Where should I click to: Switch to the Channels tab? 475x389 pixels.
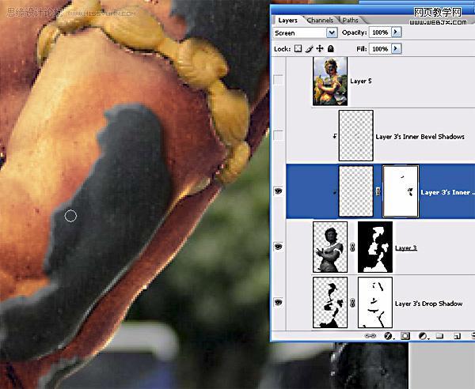pyautogui.click(x=320, y=20)
